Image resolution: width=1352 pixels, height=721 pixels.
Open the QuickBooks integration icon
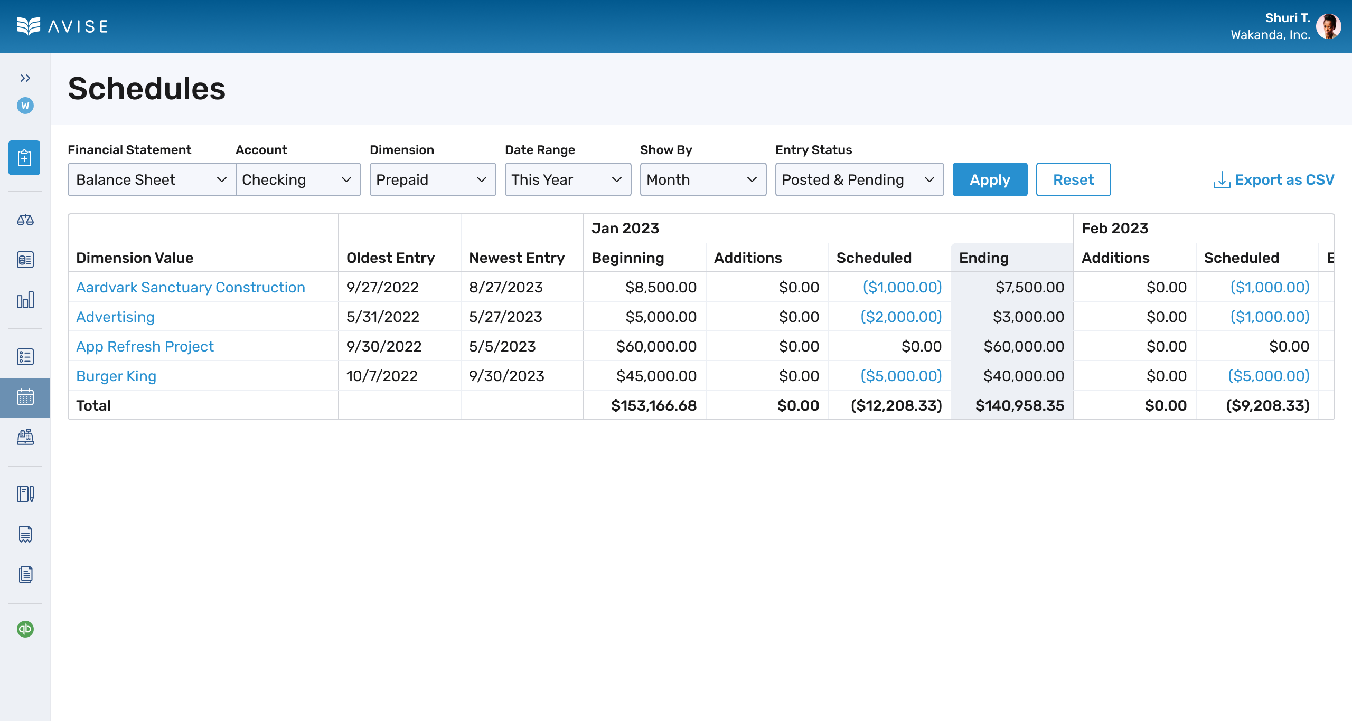click(x=24, y=629)
